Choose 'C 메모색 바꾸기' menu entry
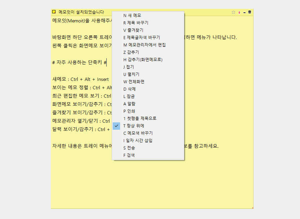300x219 pixels. coord(148,133)
